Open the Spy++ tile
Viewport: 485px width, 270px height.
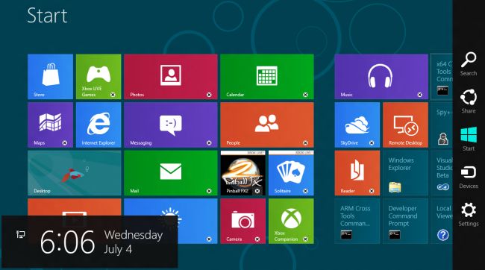pyautogui.click(x=442, y=125)
